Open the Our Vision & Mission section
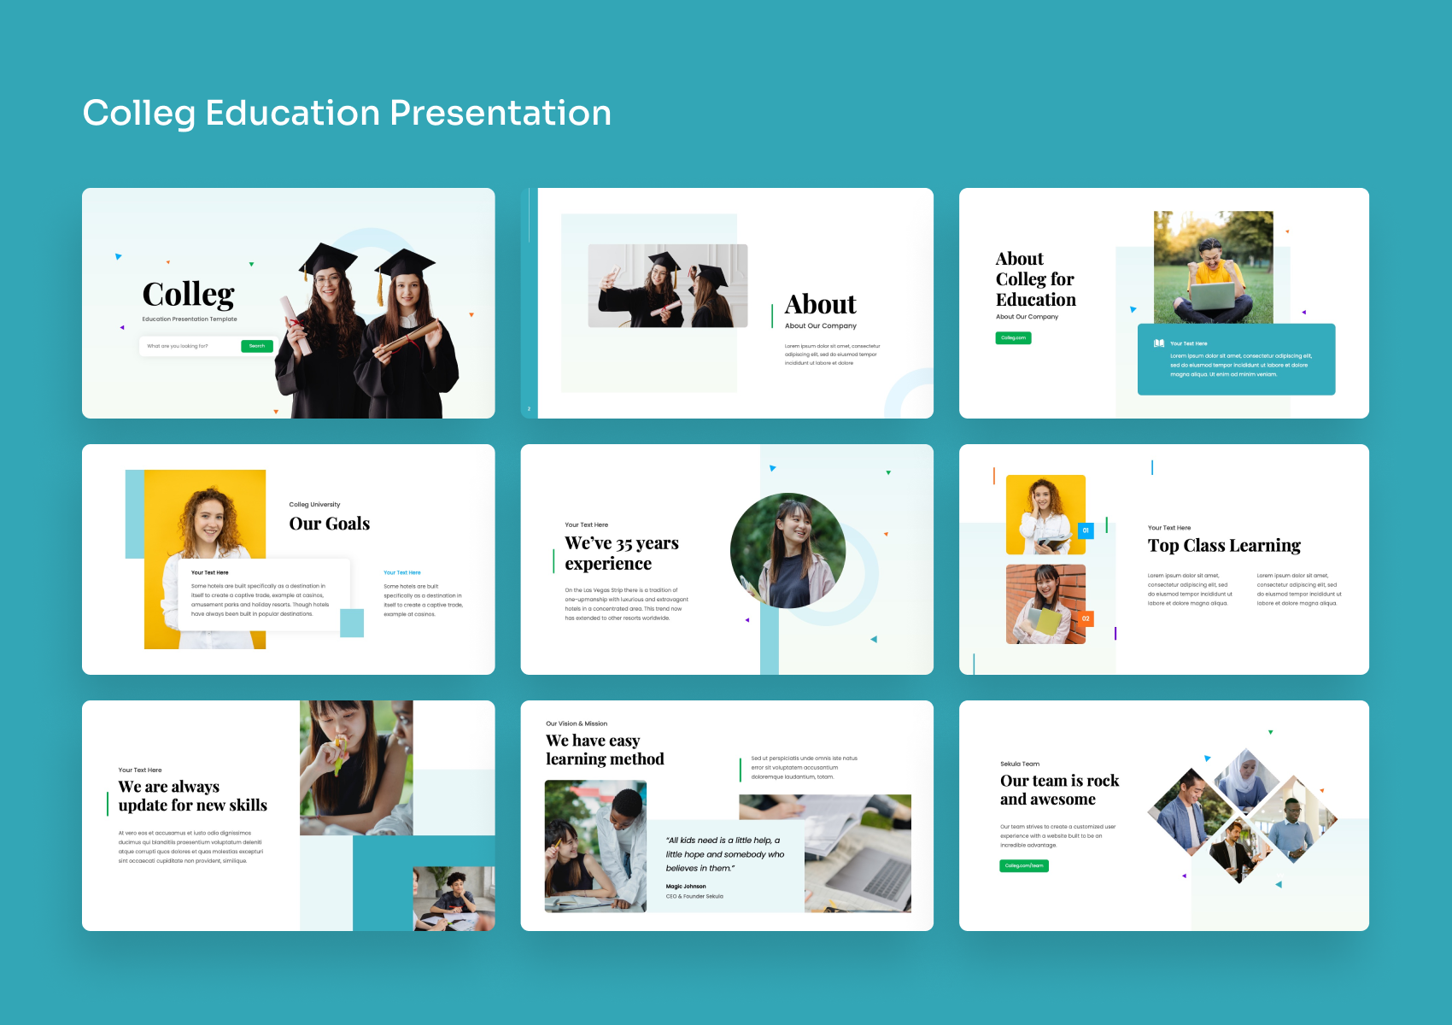 point(577,723)
